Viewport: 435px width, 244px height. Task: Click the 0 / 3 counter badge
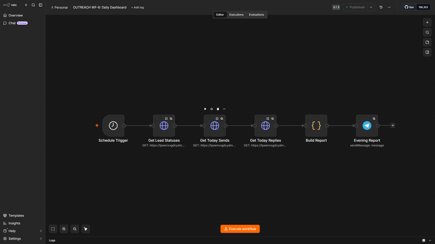coord(336,7)
